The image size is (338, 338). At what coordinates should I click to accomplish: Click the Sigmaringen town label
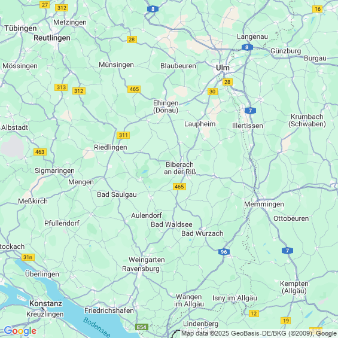pyautogui.click(x=54, y=170)
